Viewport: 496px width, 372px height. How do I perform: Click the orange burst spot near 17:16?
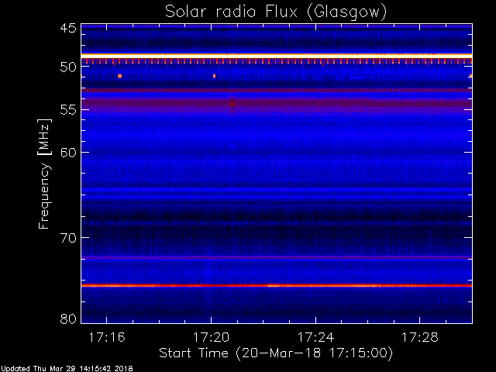pos(119,76)
